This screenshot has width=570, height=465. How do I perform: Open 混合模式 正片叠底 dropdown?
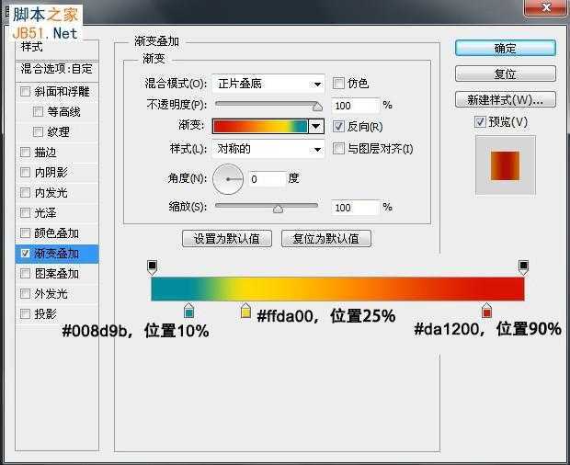(268, 84)
